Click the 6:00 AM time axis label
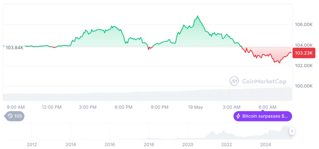This screenshot has height=149, width=319. (267, 107)
